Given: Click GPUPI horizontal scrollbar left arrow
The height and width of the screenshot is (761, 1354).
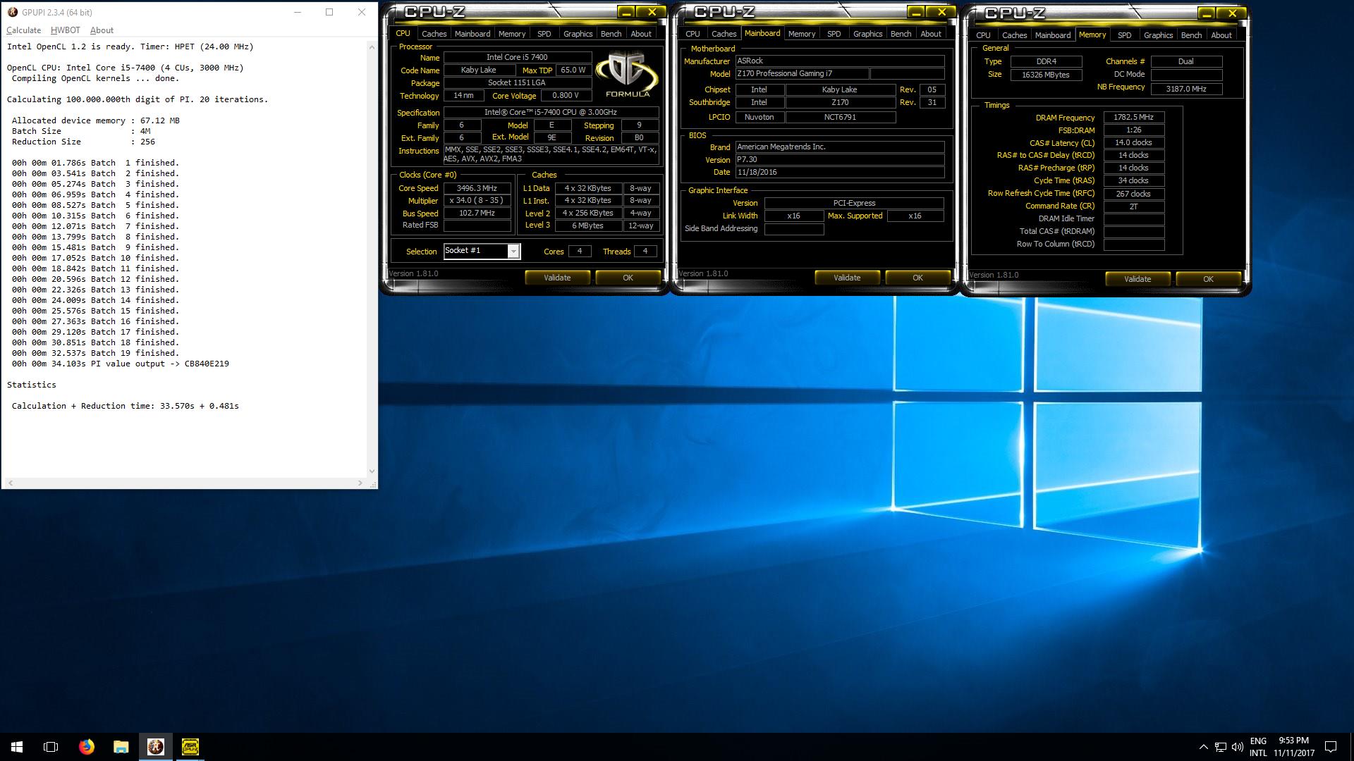Looking at the screenshot, I should pos(9,483).
